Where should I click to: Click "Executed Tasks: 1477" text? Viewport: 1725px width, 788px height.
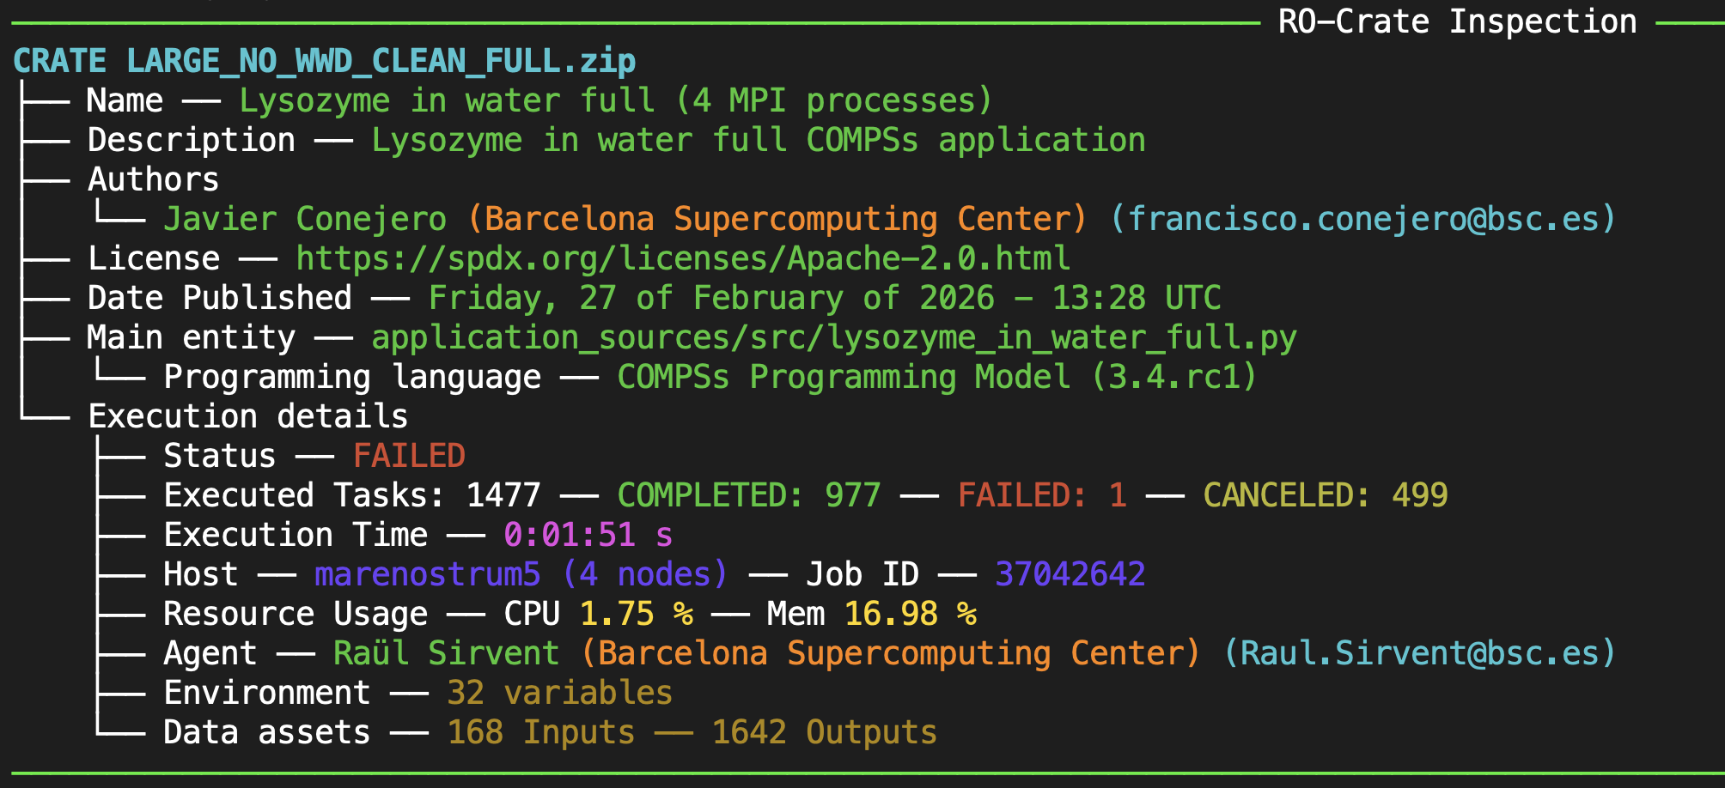(x=352, y=495)
